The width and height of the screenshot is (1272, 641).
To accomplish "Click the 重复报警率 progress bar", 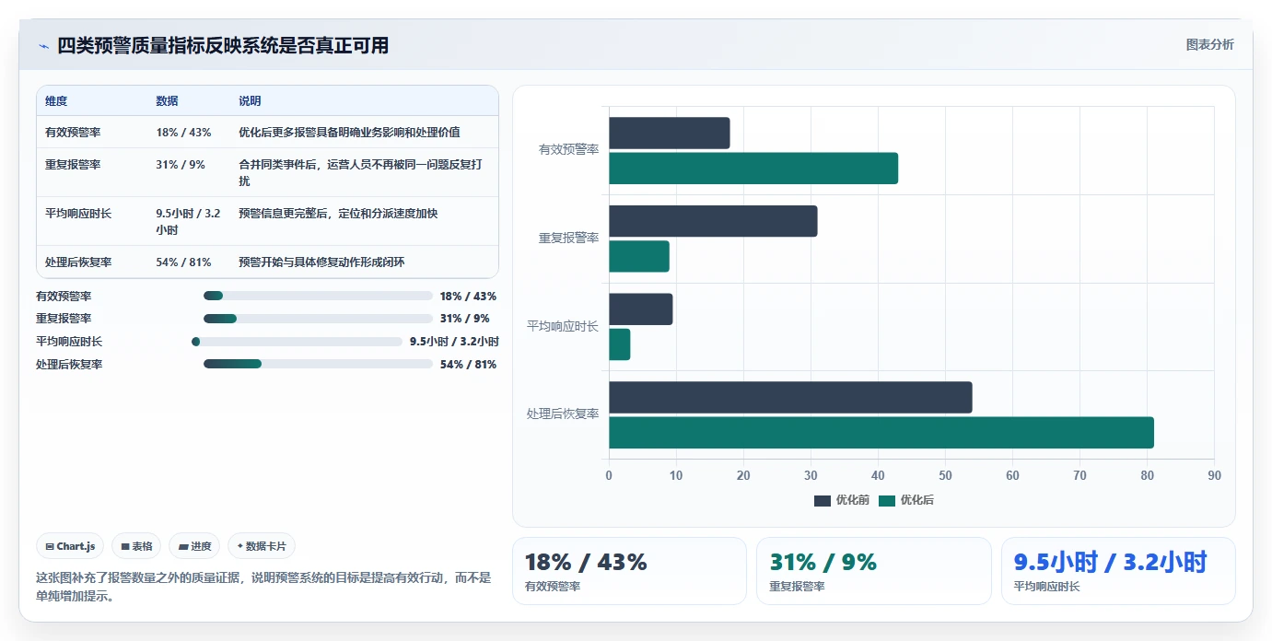I will coord(318,319).
